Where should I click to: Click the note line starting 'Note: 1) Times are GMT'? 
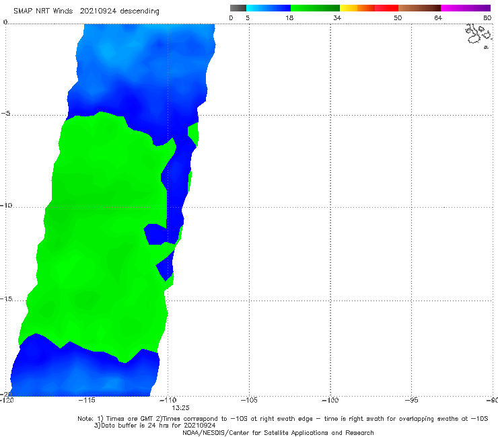coord(283,419)
